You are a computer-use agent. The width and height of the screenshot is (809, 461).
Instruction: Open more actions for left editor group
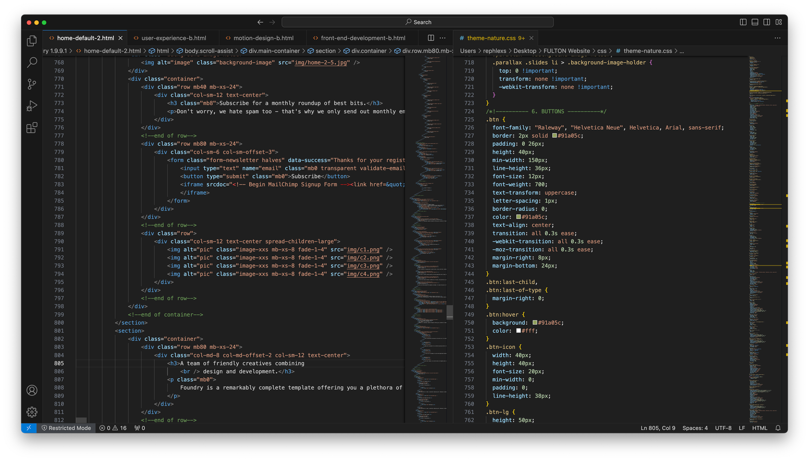pos(443,38)
